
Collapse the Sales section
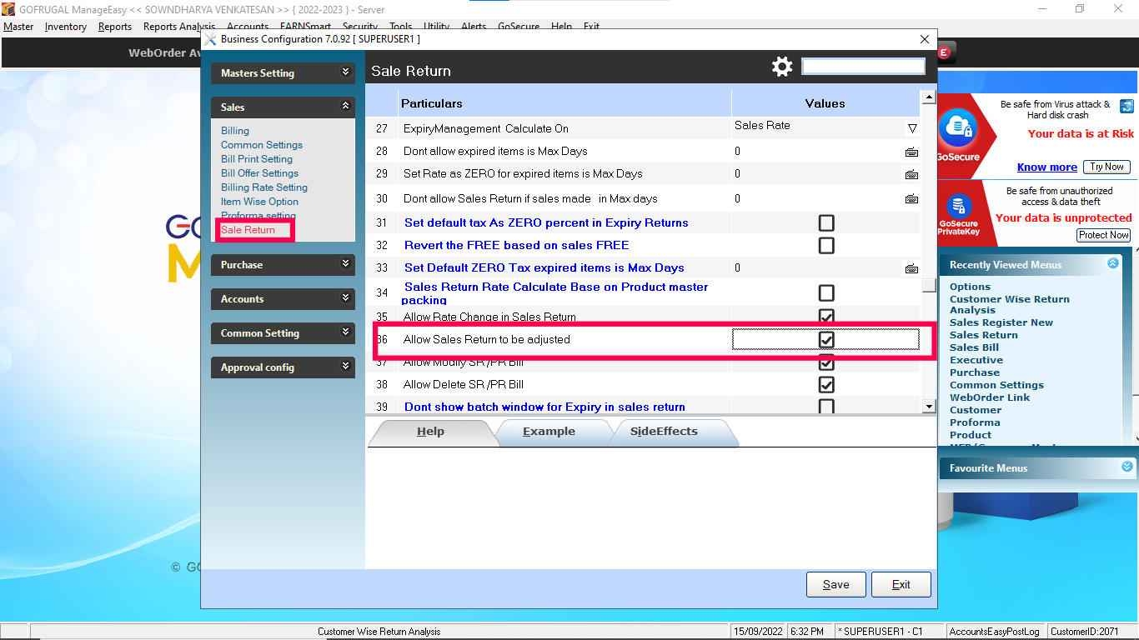coord(283,107)
